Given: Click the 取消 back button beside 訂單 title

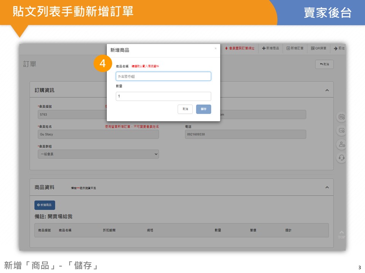Looking at the screenshot, I should pyautogui.click(x=324, y=64).
